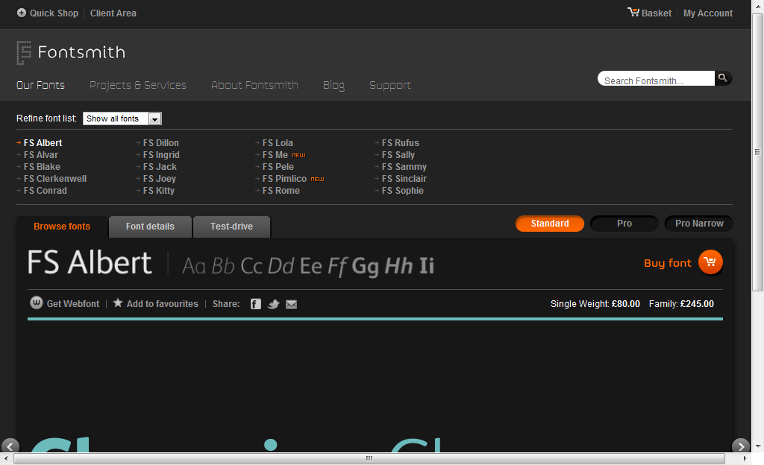Share on Twitter
Screen dimensions: 764x465
coord(273,304)
